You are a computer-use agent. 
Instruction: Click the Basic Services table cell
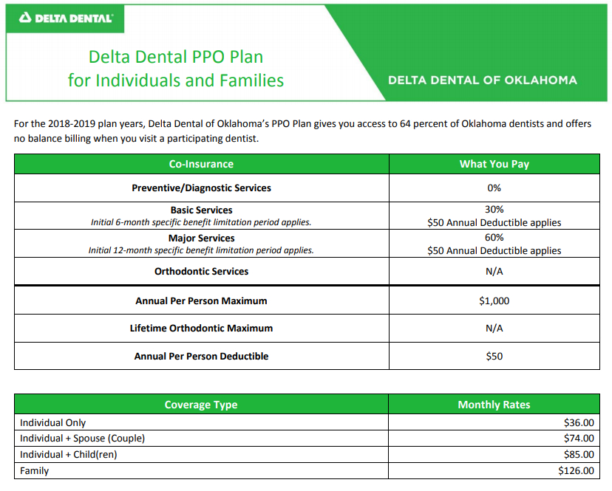coord(200,210)
